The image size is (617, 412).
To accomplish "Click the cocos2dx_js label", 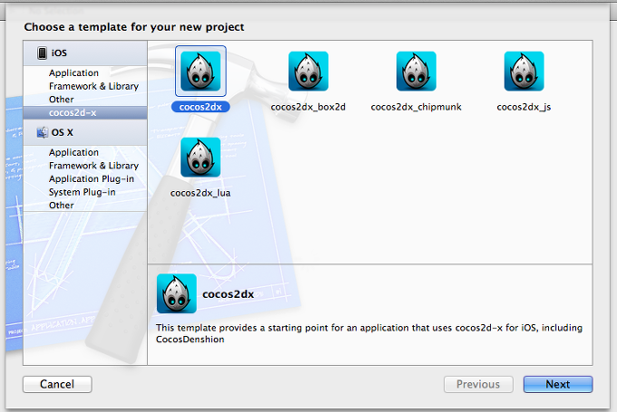I will click(x=524, y=107).
